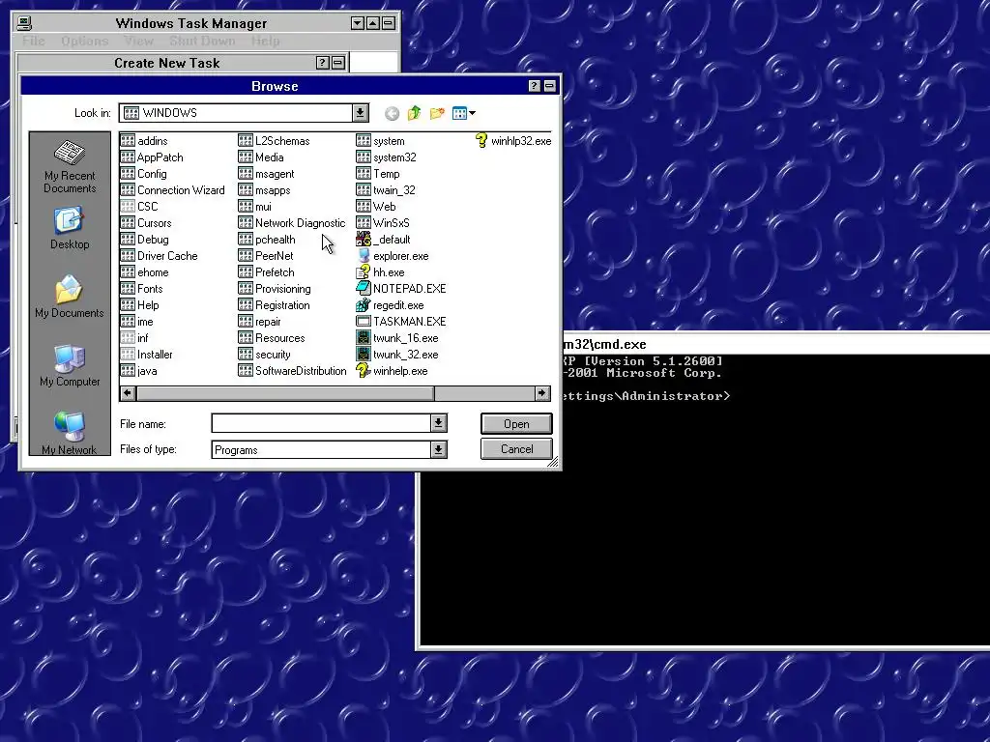Screen dimensions: 990x742
Task: Select Desktop in the places bar
Action: click(x=70, y=228)
